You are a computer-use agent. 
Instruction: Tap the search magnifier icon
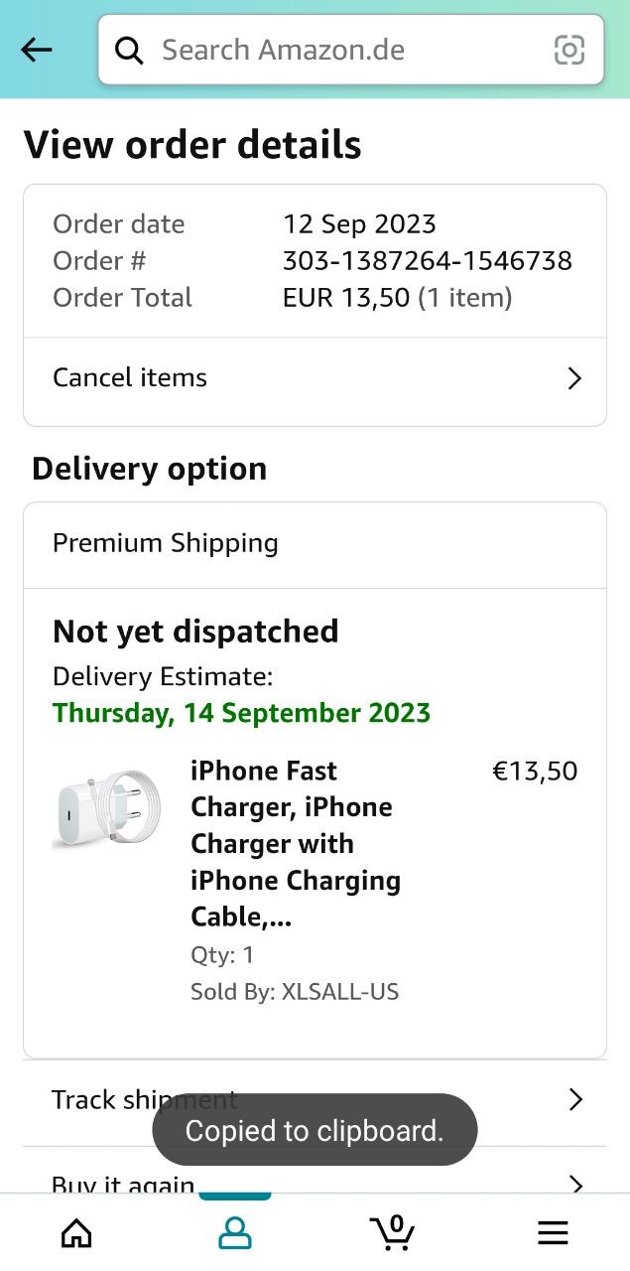[129, 50]
